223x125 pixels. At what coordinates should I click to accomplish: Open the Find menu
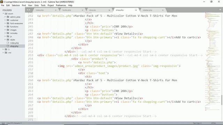[x=24, y=6]
